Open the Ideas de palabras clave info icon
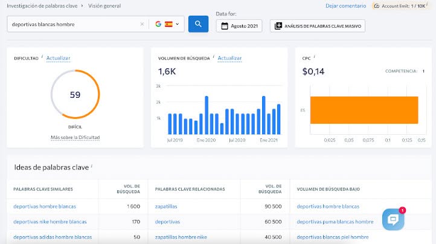Viewport: 436px width, 244px height. coord(91,166)
